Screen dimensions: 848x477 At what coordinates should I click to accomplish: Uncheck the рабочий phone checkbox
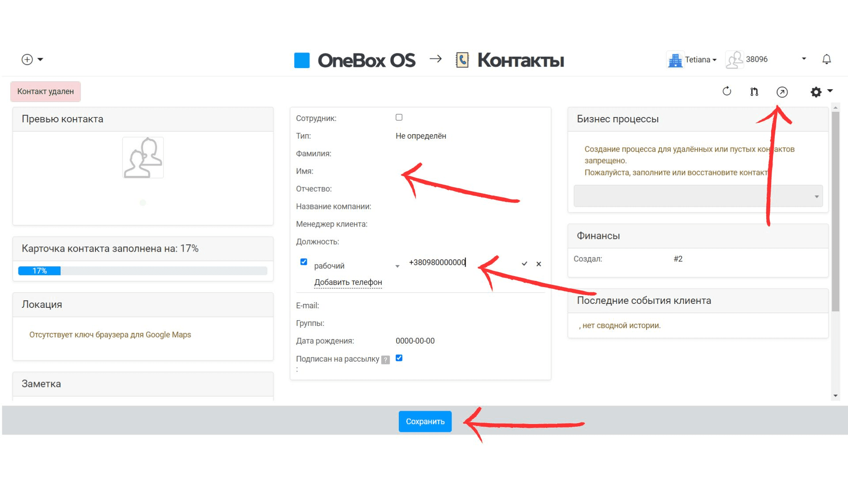[303, 261]
